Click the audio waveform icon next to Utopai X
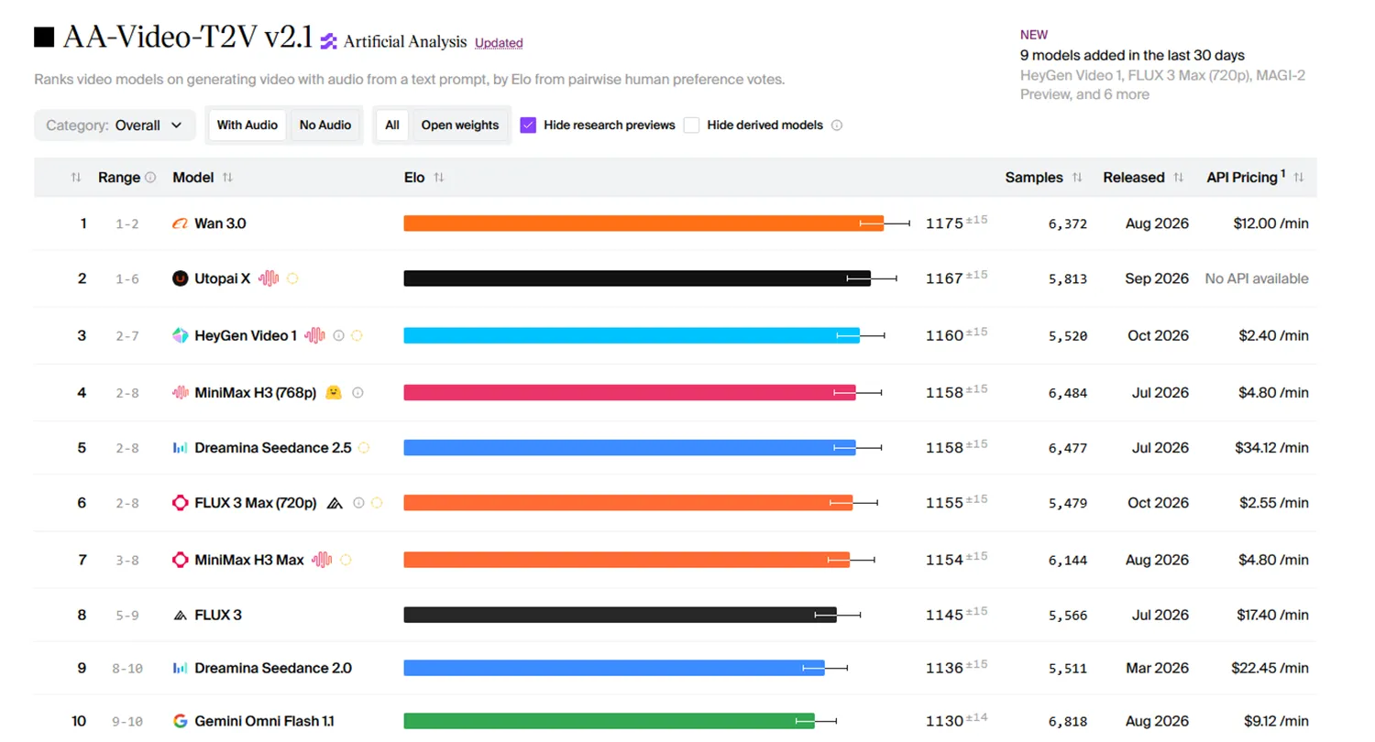 [x=268, y=278]
